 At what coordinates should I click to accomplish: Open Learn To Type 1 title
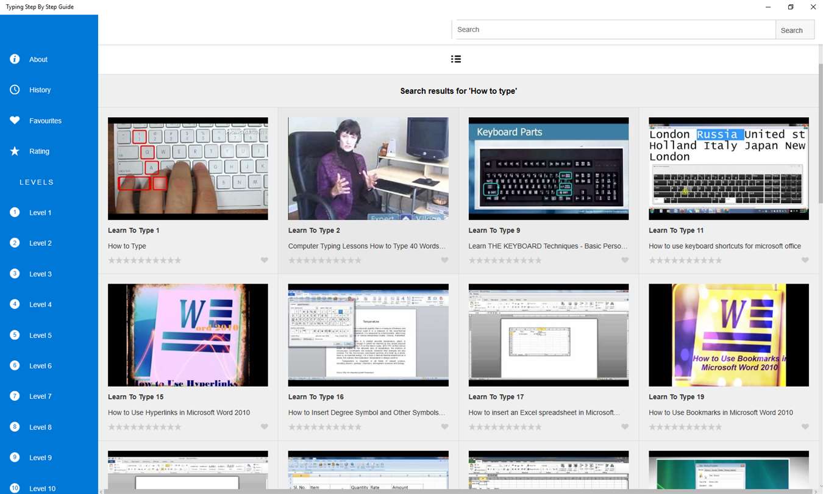(134, 231)
